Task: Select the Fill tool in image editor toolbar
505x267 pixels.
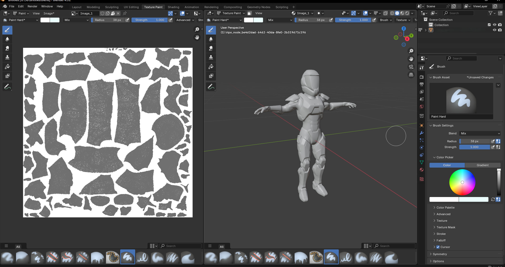Action: pyautogui.click(x=7, y=67)
